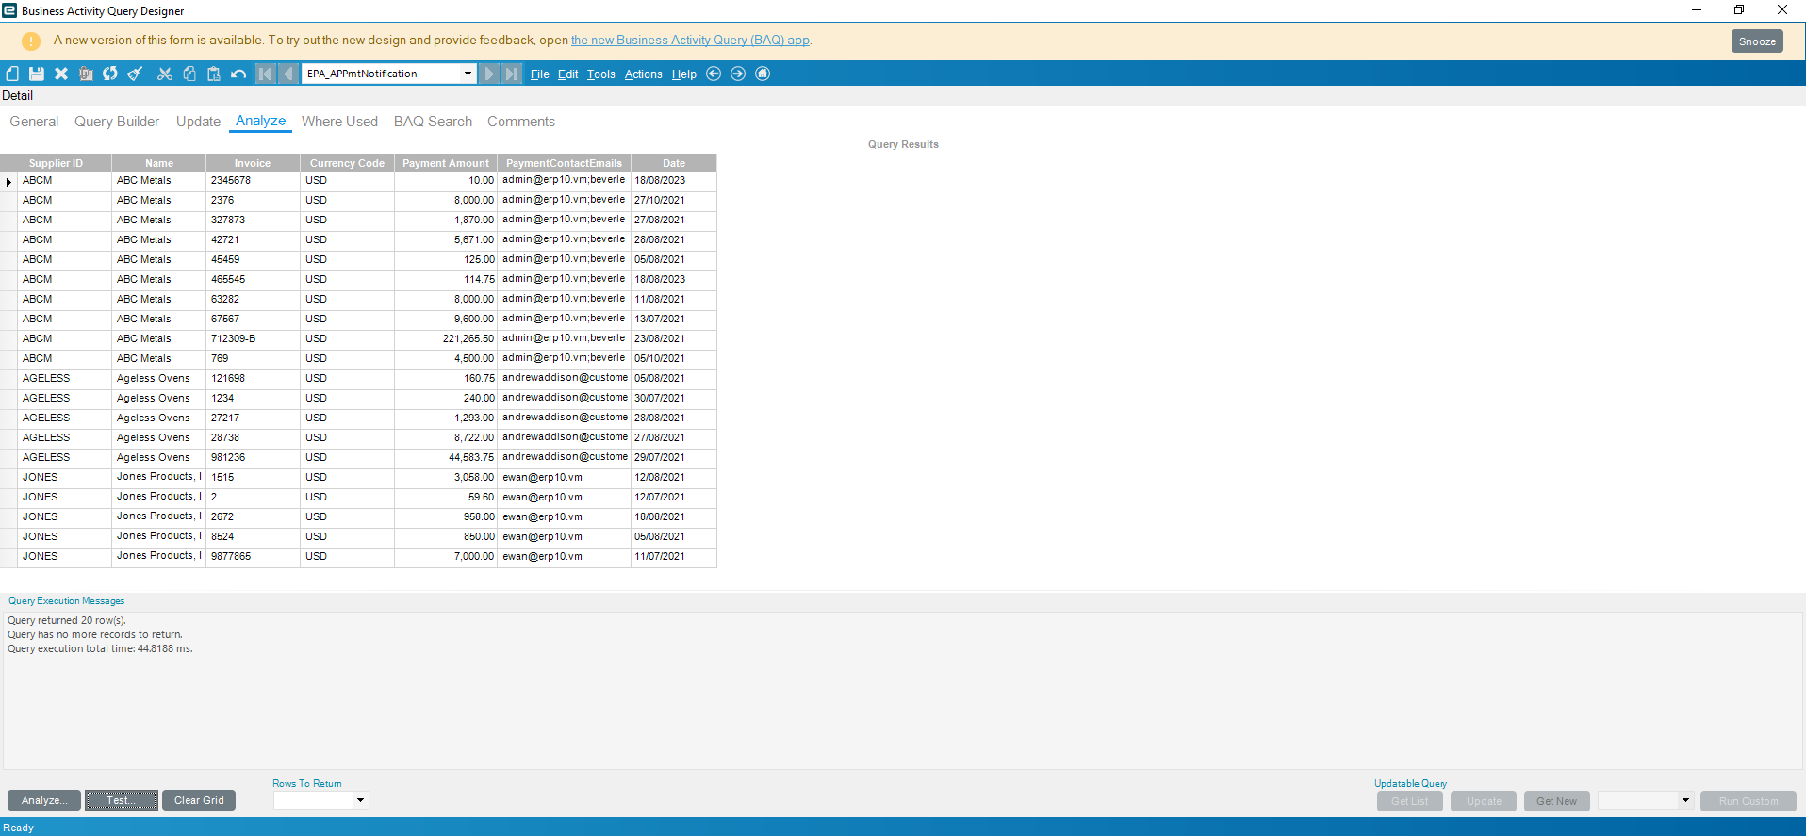
Task: Click the Copy toolbar icon
Action: point(189,74)
